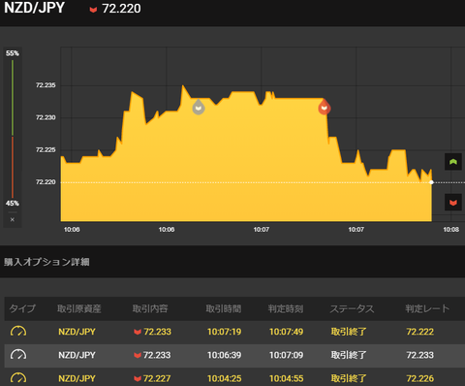Viewport: 465px width, 386px height.
Task: Click 取引終了 status in 10:07:19 row
Action: 349,332
